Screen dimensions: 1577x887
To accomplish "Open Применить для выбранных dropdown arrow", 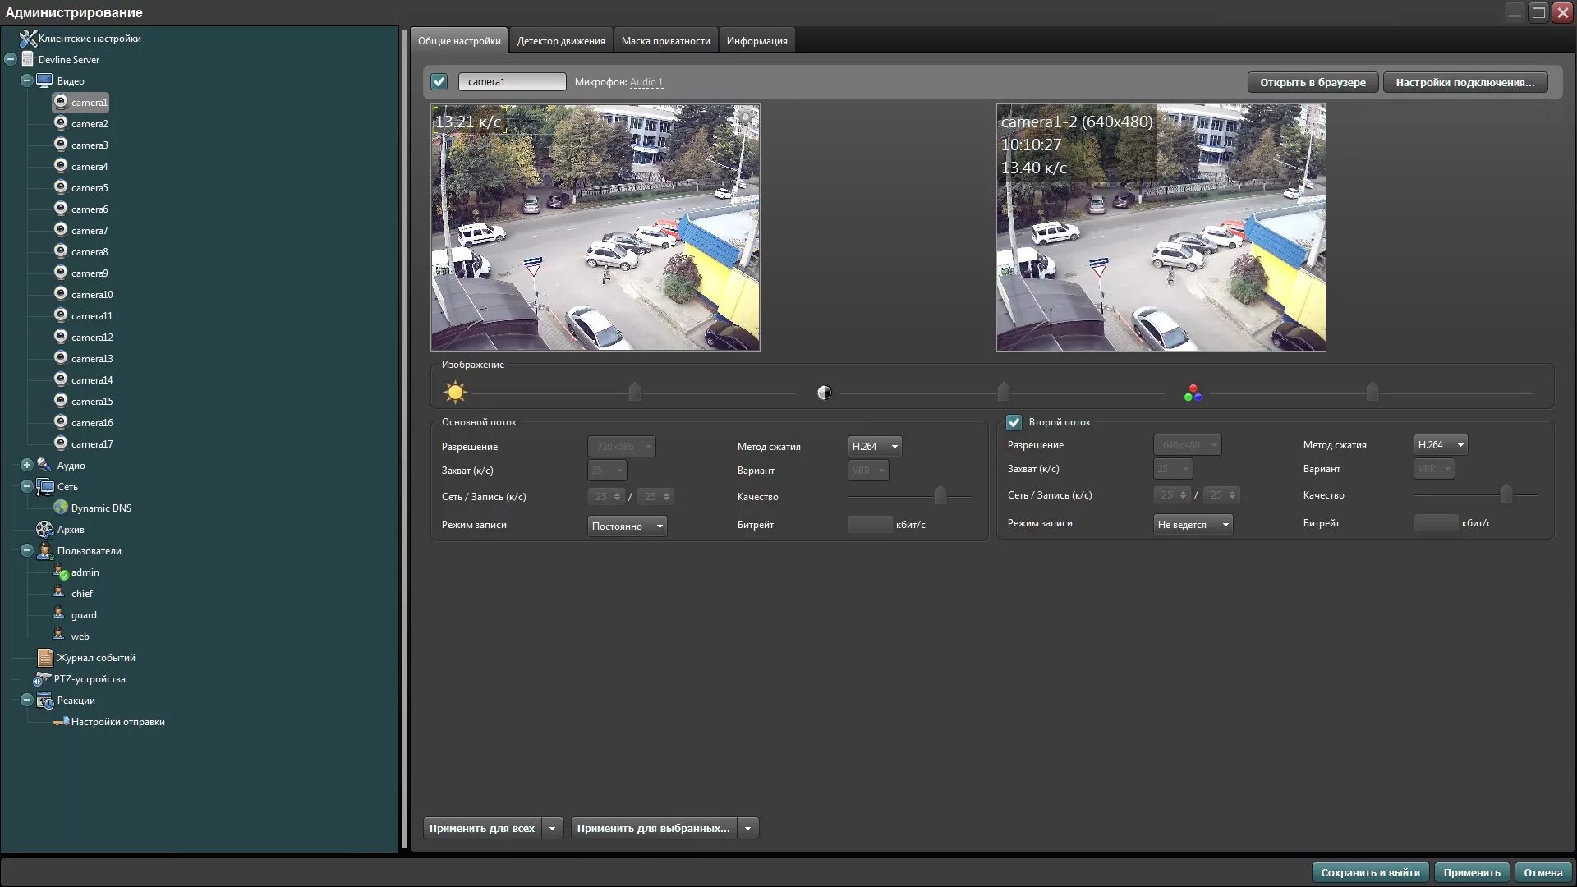I will coord(748,828).
